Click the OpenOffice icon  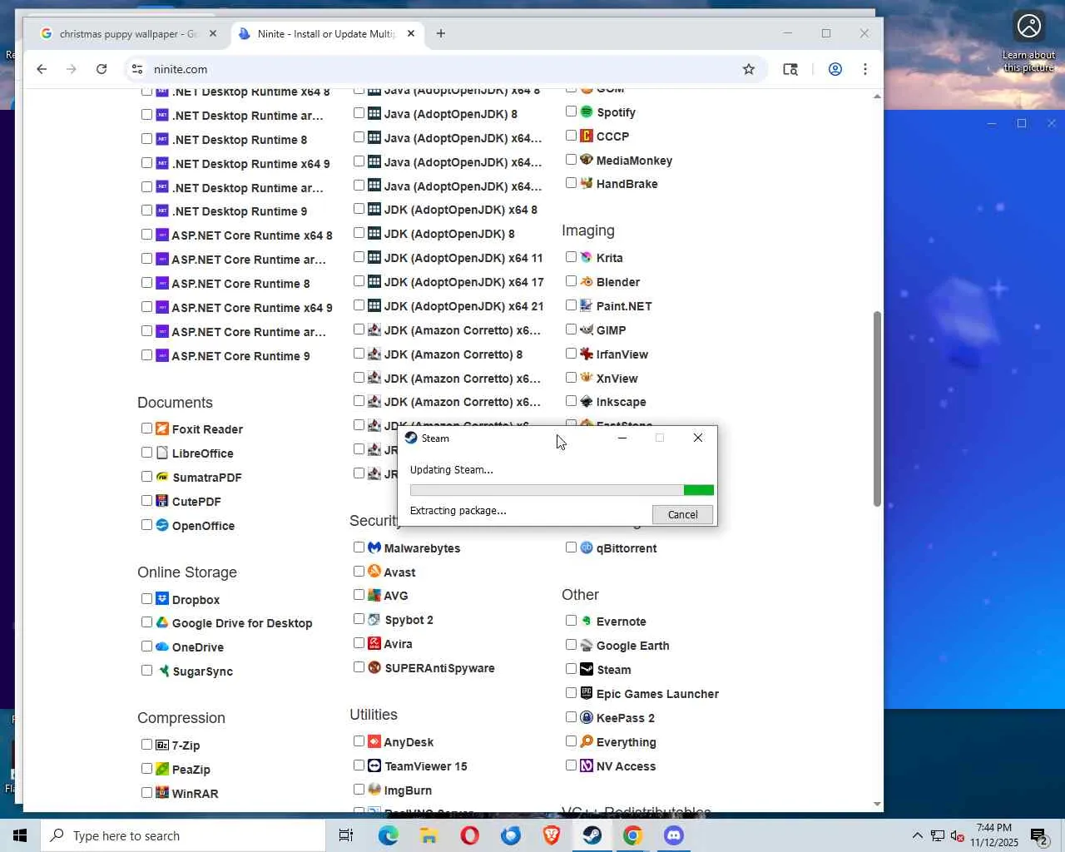[162, 525]
